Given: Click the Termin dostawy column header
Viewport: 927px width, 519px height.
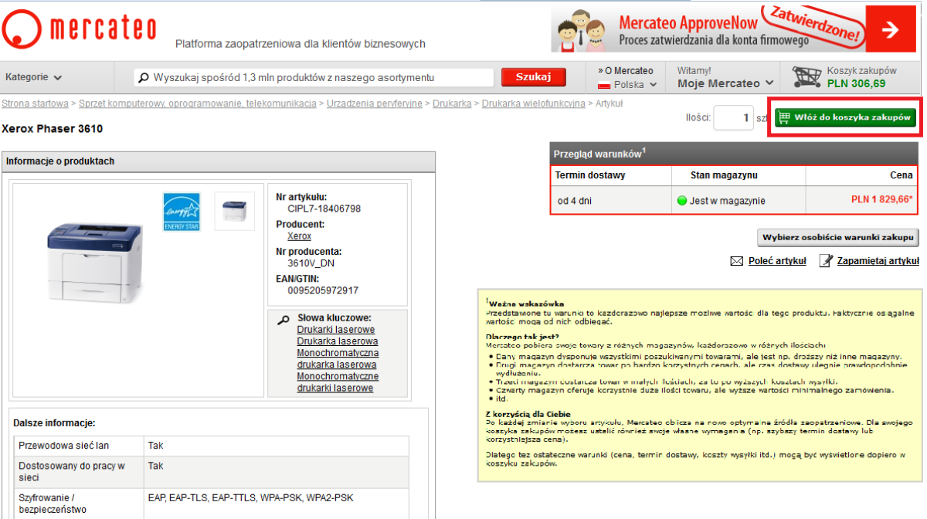Looking at the screenshot, I should [x=590, y=175].
